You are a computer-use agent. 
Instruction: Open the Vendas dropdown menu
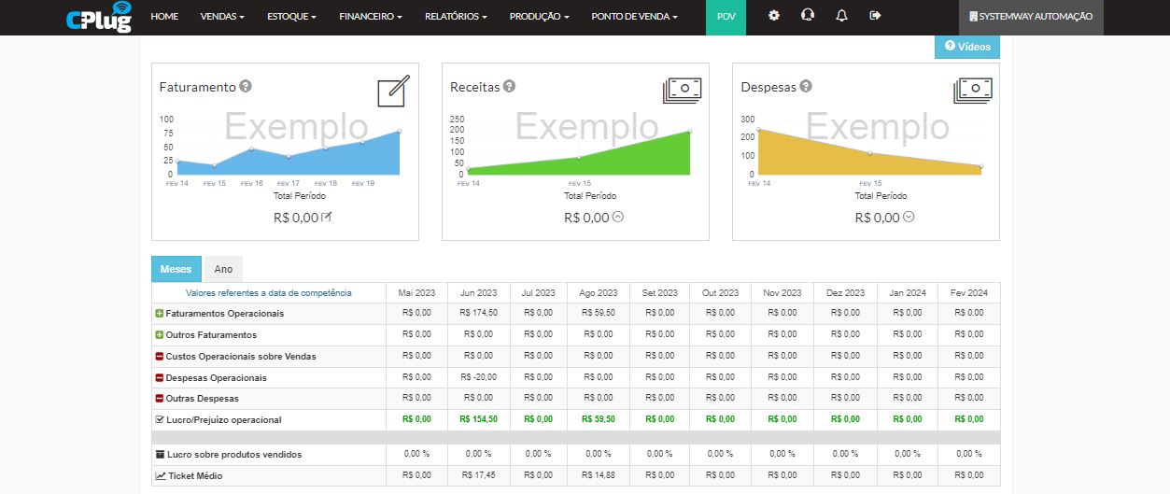[222, 17]
